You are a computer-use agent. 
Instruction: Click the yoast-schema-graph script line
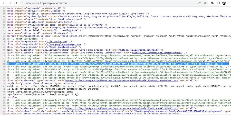point(119,36)
